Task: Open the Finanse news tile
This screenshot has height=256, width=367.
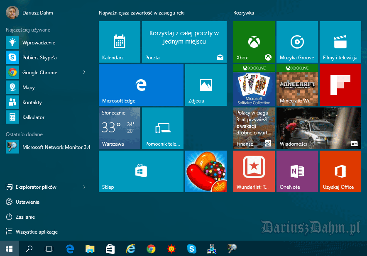Action: click(254, 128)
